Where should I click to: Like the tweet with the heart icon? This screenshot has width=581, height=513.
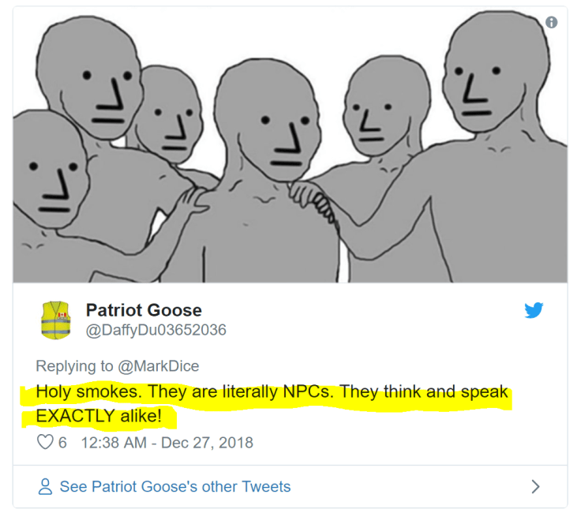click(x=45, y=442)
